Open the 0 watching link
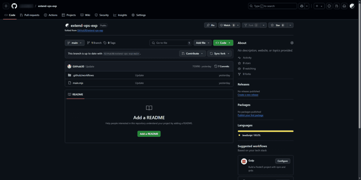Image resolution: width=361 pixels, height=180 pixels. 247,69
